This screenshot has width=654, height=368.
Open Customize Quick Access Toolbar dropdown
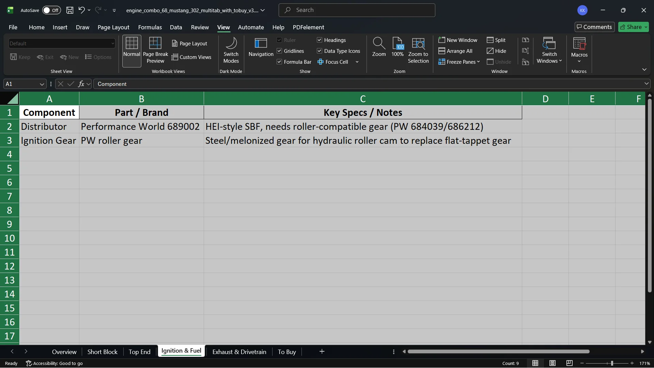tap(114, 11)
